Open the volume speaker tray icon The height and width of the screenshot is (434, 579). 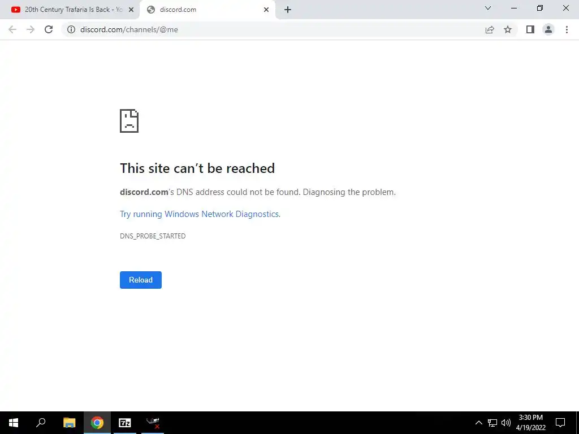[x=506, y=423]
